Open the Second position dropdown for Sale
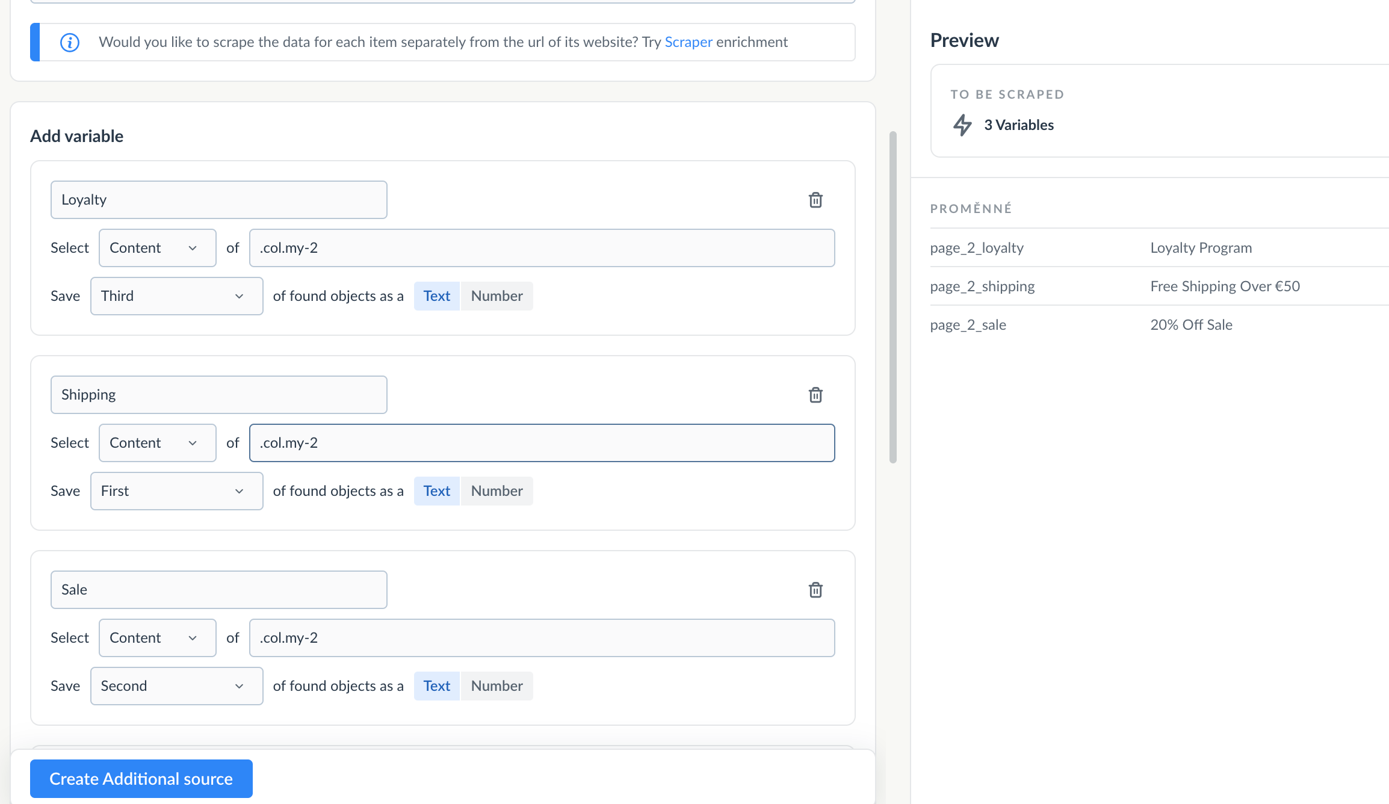The width and height of the screenshot is (1389, 804). (x=176, y=686)
